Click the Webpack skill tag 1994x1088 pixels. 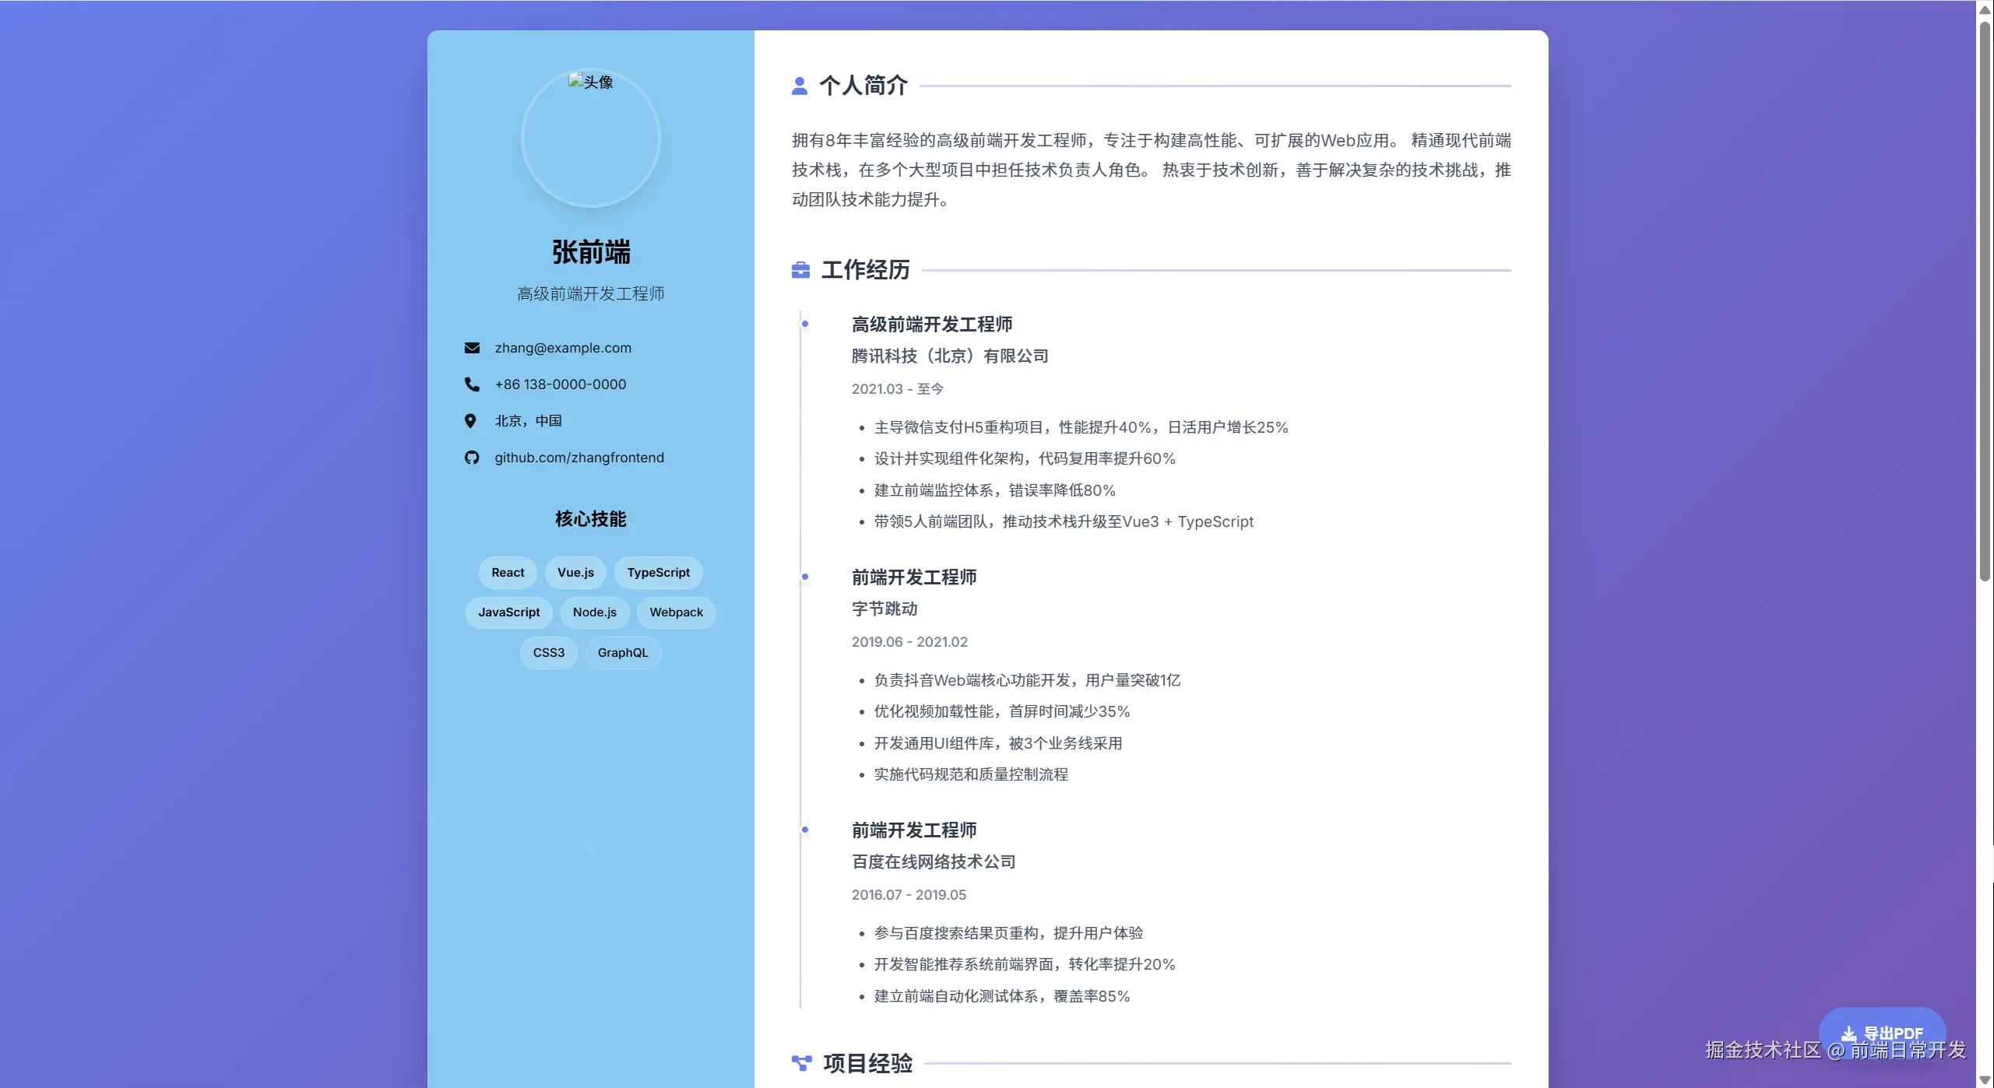(x=676, y=612)
